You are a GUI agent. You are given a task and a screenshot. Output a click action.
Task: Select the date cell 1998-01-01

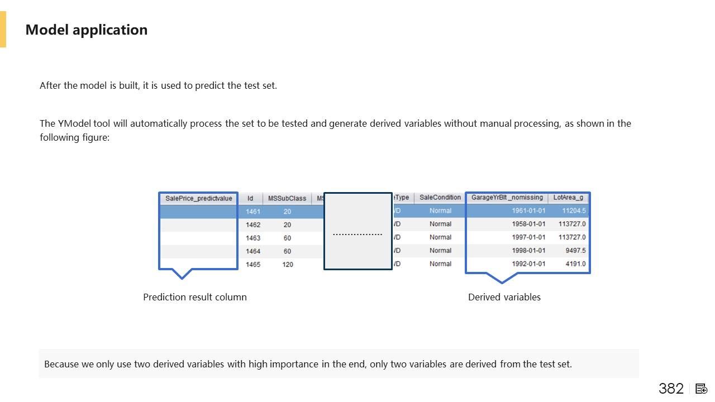point(528,251)
